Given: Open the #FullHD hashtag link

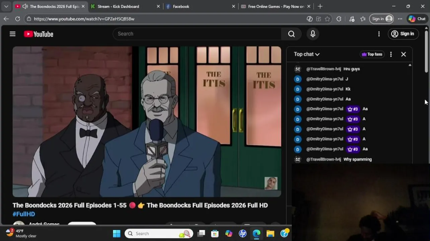Looking at the screenshot, I should tap(24, 214).
